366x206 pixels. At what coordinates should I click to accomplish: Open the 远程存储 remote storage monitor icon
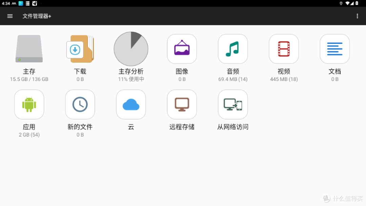(182, 104)
